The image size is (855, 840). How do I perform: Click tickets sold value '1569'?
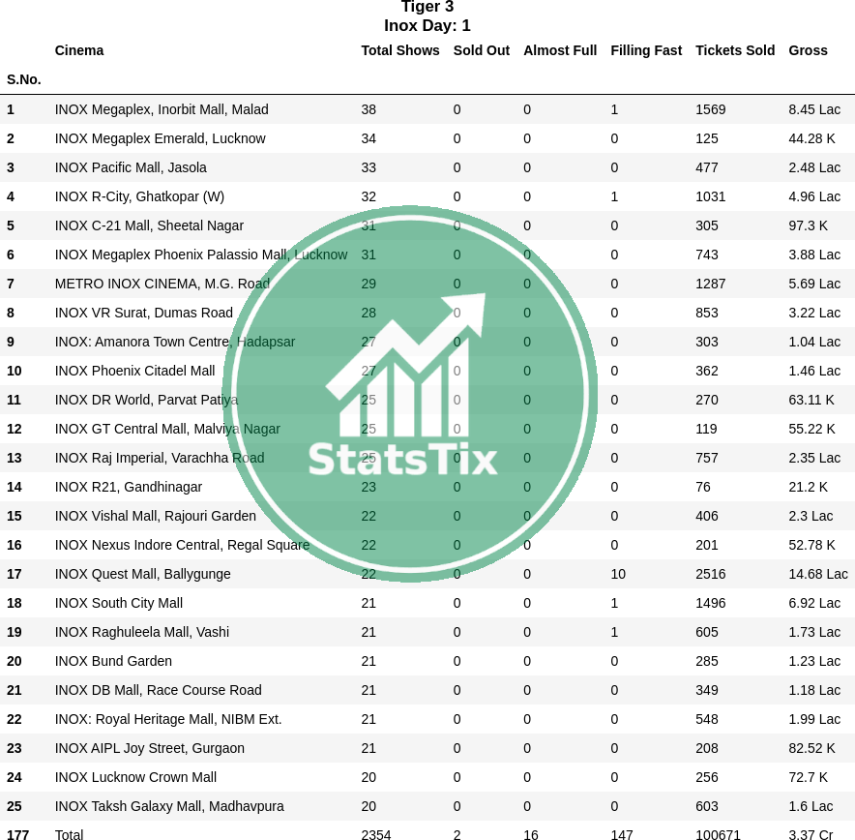711,109
